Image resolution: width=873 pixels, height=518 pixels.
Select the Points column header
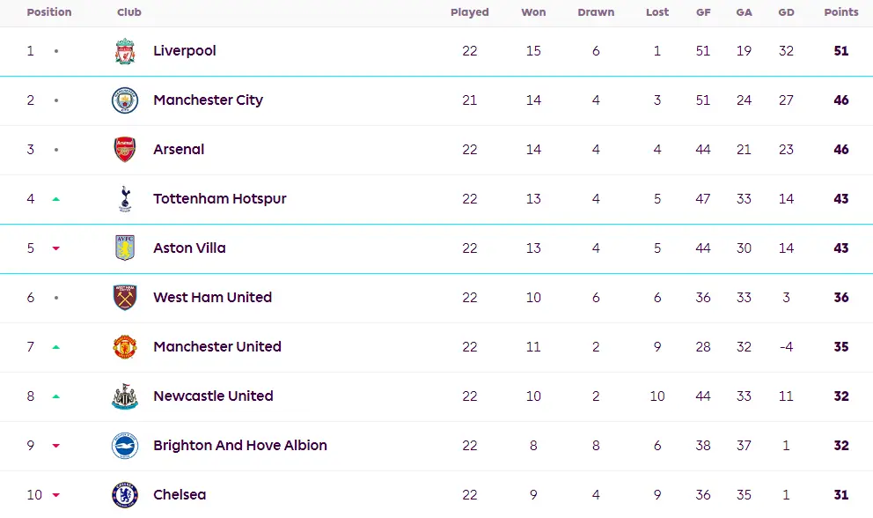point(841,11)
